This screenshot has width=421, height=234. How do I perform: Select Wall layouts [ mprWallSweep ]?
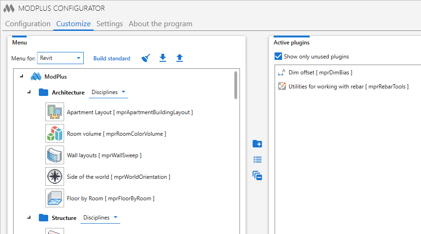(104, 155)
